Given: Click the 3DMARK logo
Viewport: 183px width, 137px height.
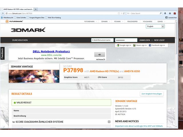Looking at the screenshot, I should [28, 30].
